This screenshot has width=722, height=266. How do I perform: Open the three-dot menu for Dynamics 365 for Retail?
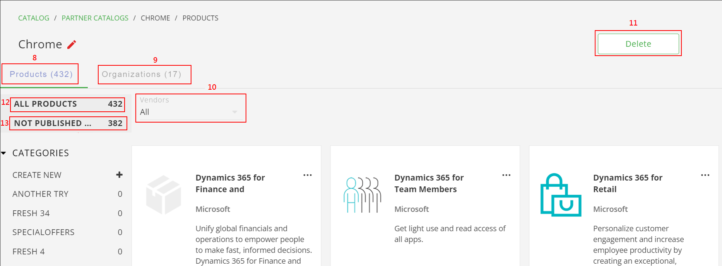pos(705,175)
